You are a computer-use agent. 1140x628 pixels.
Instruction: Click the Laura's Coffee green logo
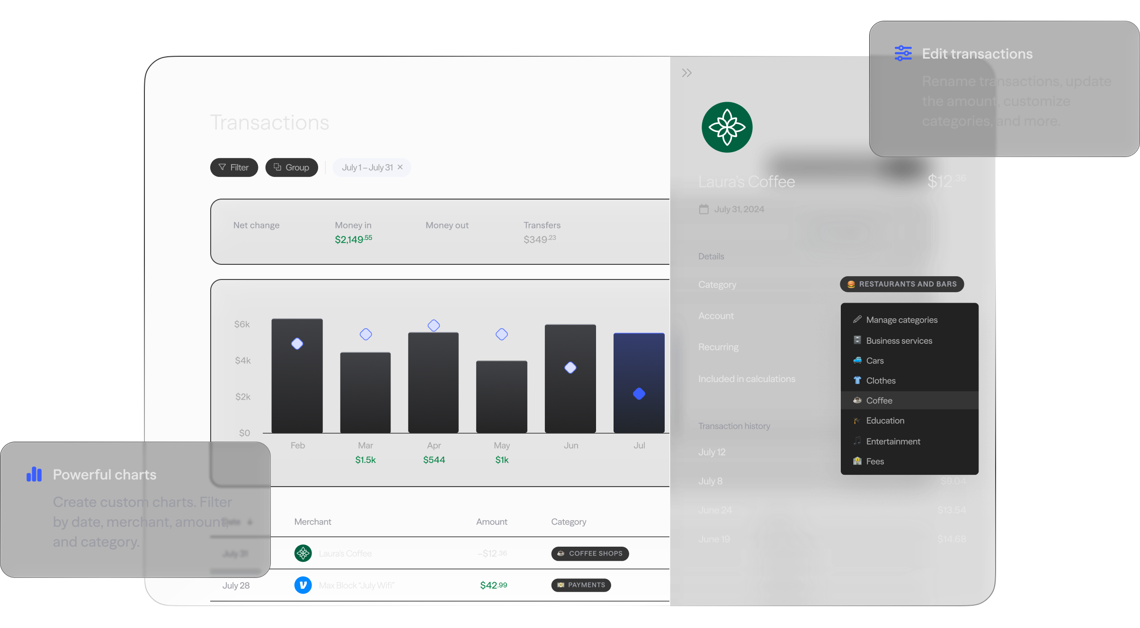pos(727,127)
